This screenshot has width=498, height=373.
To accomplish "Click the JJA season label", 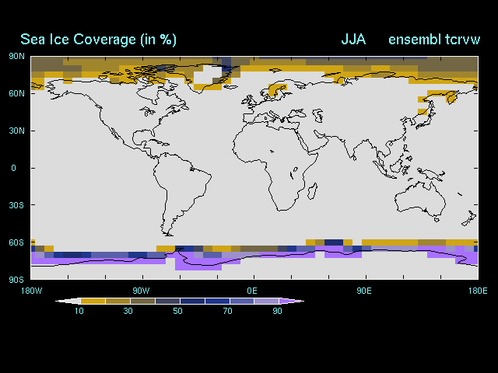I will point(353,40).
